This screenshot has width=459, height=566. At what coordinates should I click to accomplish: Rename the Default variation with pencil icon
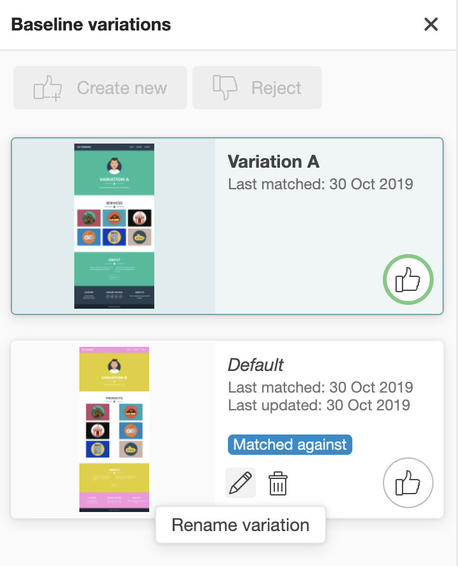point(241,483)
